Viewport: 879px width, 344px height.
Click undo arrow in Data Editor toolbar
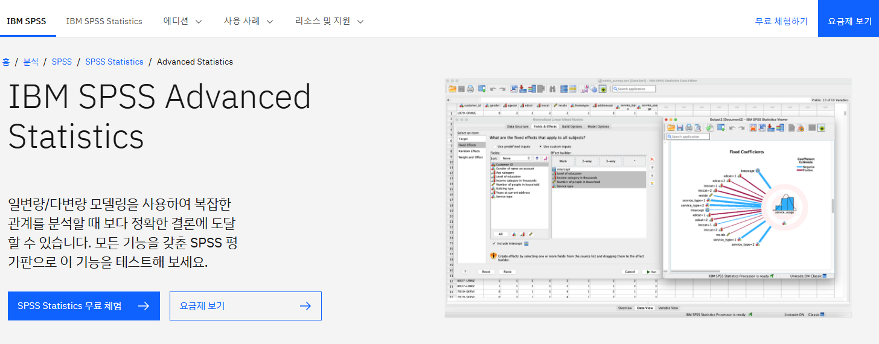tap(493, 89)
